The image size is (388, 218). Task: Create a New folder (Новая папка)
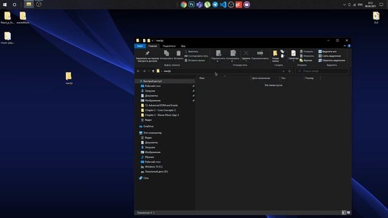(275, 56)
